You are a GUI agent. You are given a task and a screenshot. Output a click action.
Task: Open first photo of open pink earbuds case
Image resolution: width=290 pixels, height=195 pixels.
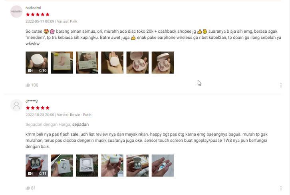coord(137,62)
